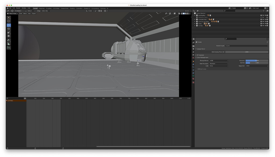The height and width of the screenshot is (157, 275).
Task: Uncheck the Complete Ship collection checkbox
Action: [261, 19]
